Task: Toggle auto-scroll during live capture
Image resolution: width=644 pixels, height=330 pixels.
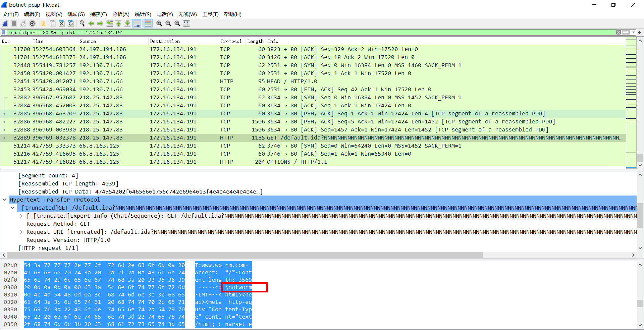Action: tap(137, 23)
